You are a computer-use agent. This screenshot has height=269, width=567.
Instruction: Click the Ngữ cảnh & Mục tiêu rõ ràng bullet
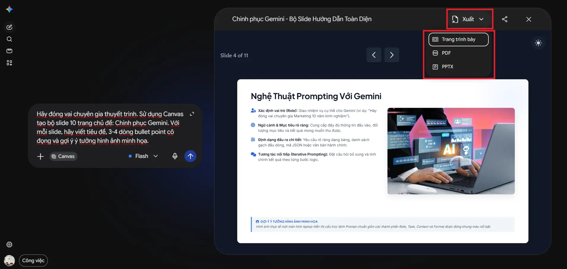318,128
